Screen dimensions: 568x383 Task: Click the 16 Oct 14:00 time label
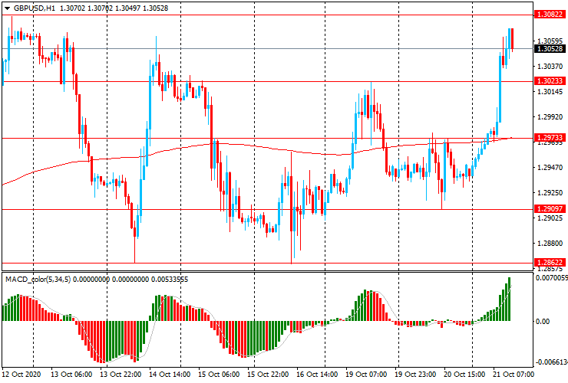click(x=317, y=375)
